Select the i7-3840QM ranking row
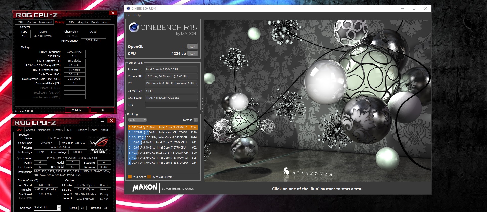The height and width of the screenshot is (212, 487). coord(163,158)
